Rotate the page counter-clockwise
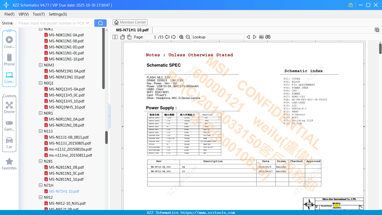The width and height of the screenshot is (382, 215). pos(123,37)
